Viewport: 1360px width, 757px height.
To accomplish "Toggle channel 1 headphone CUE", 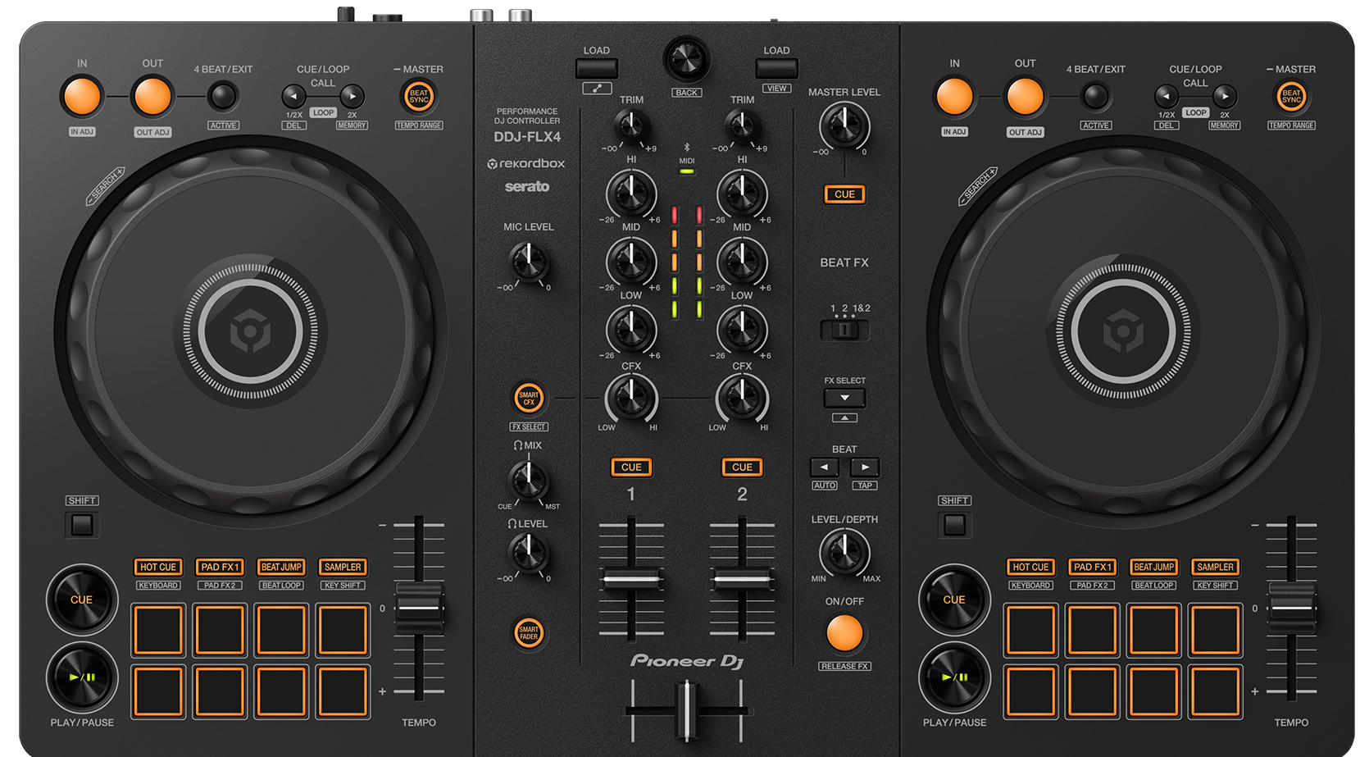I will coord(631,467).
